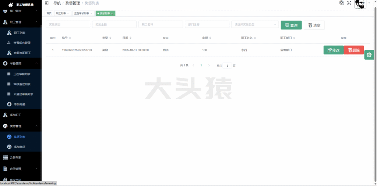Click the 添加奖惩 sidebar icon

coord(9,147)
